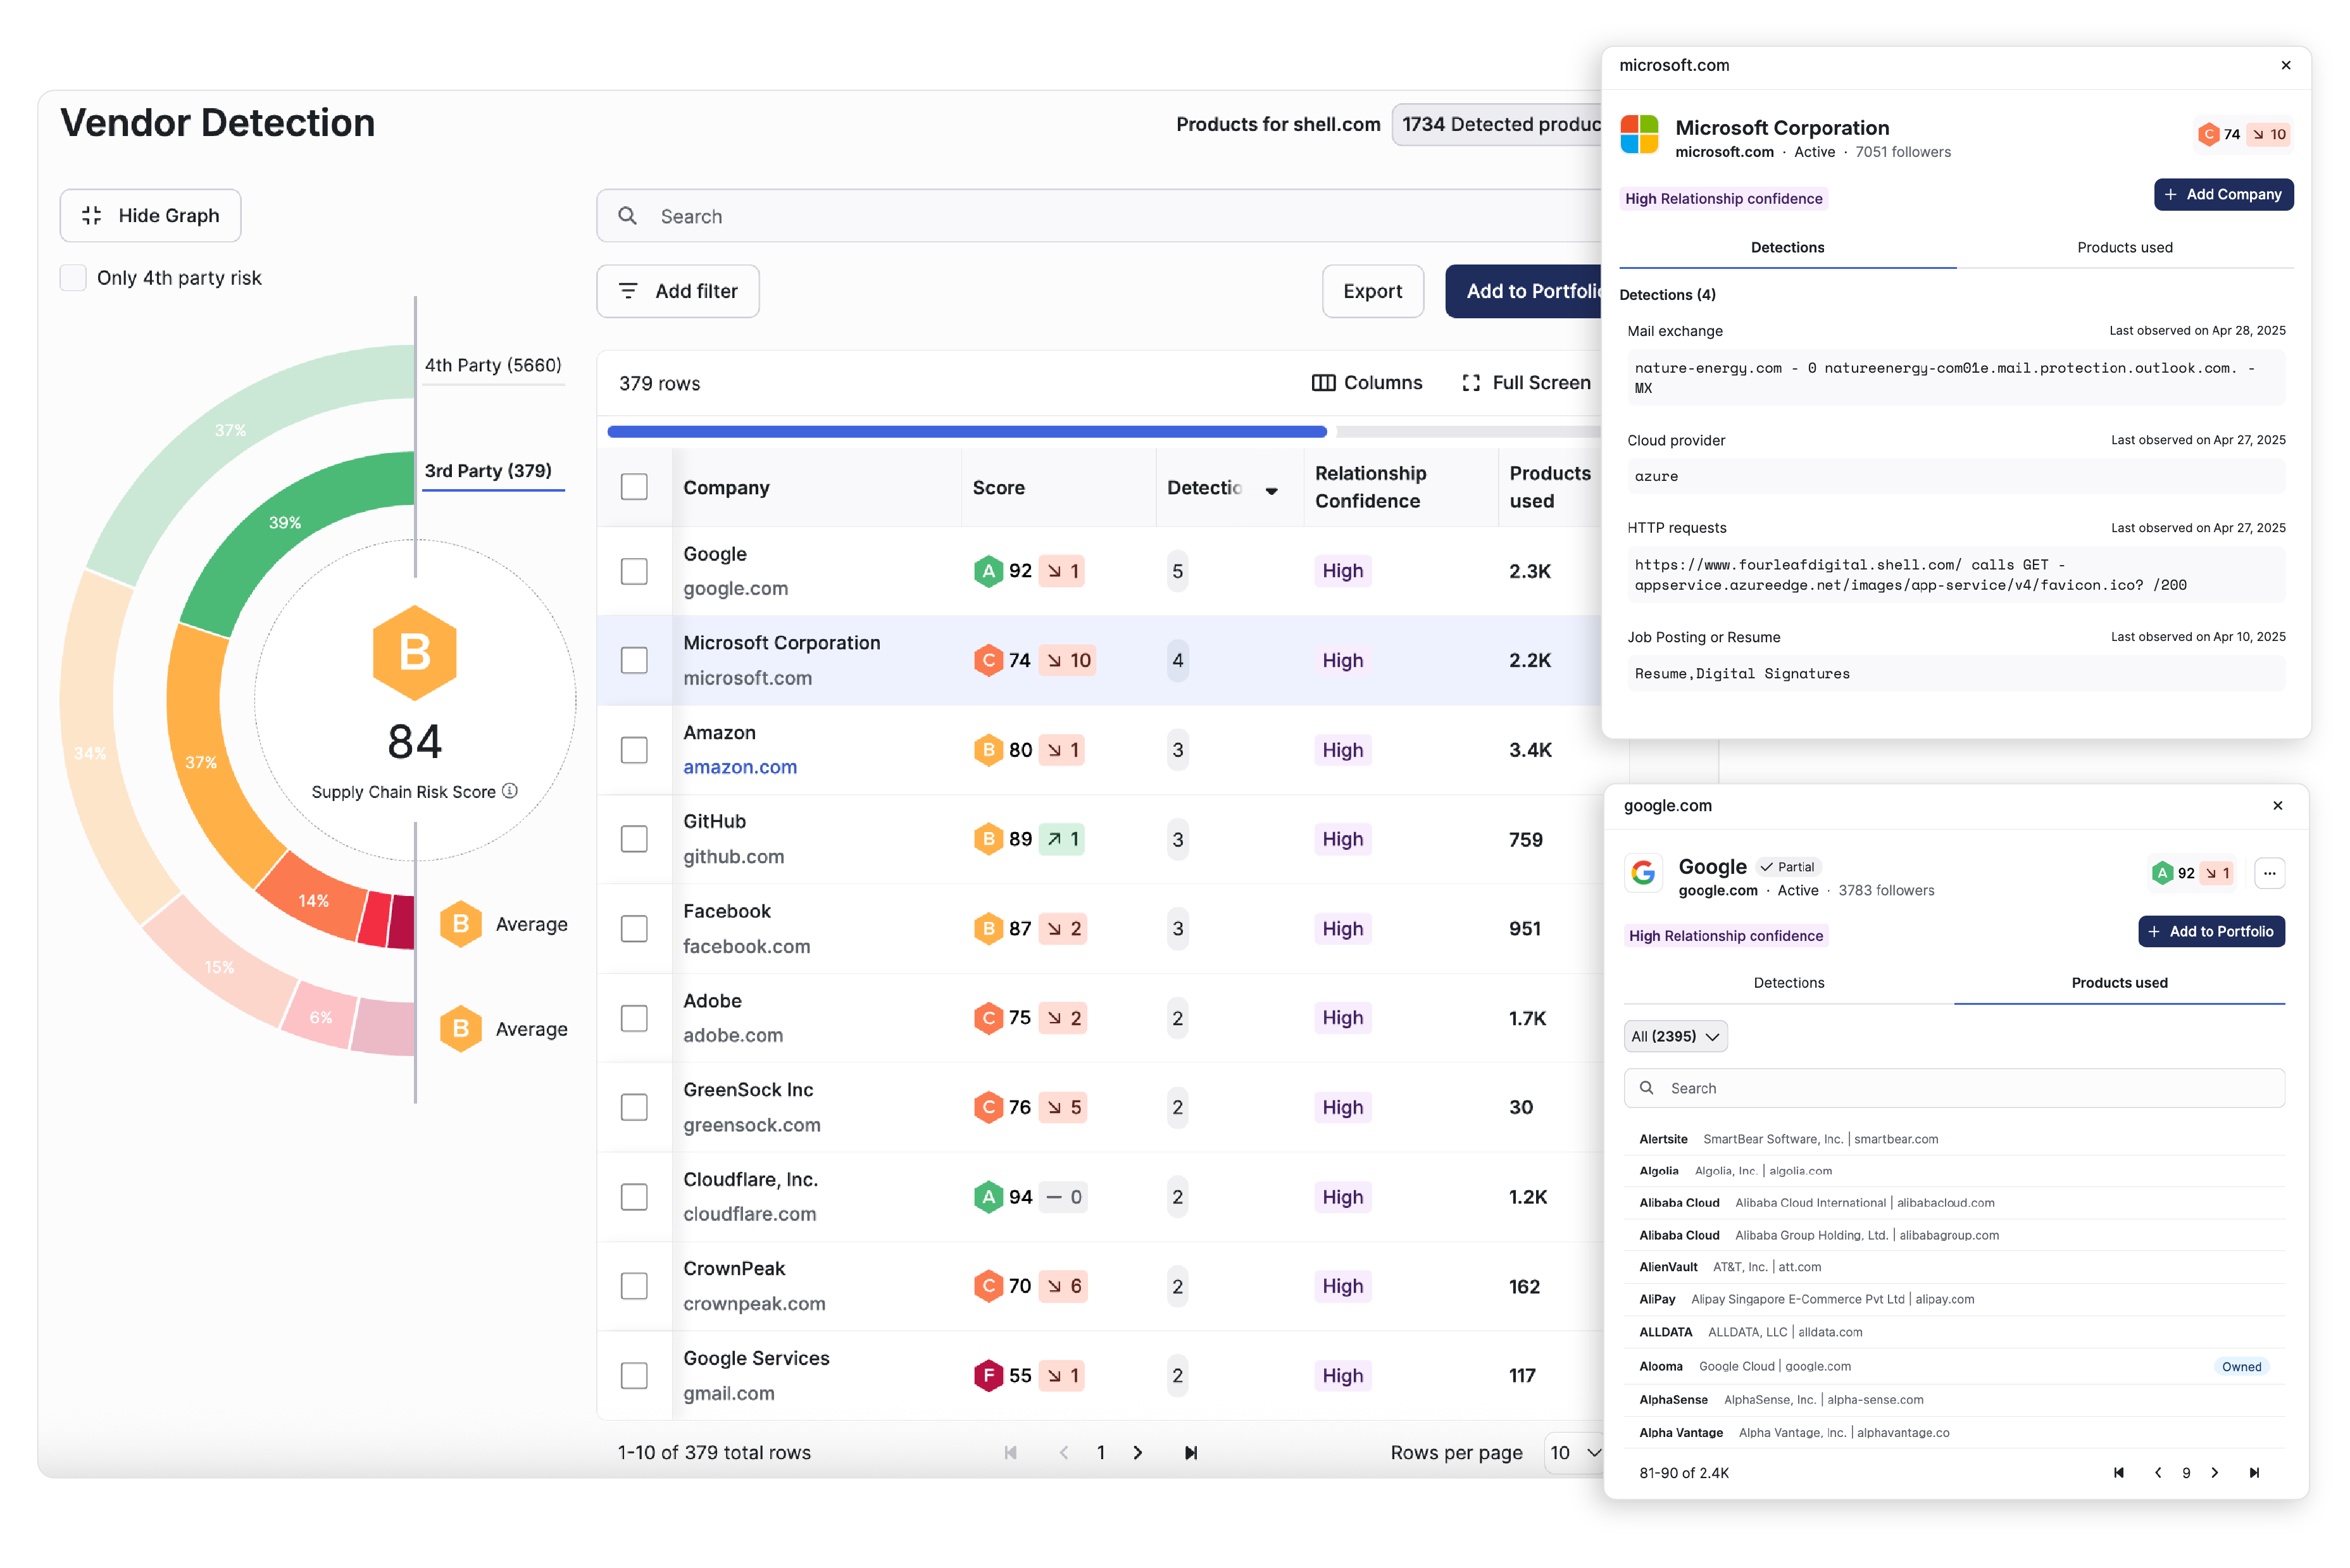Click the table horizontal scrollbar thumb
Screen dimensions: 2350x1568
coord(966,432)
